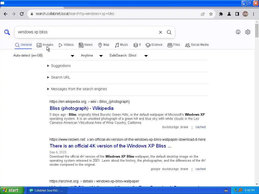Click the keyboard icon in the taskbar
The height and width of the screenshot is (194, 259).
(x=226, y=190)
